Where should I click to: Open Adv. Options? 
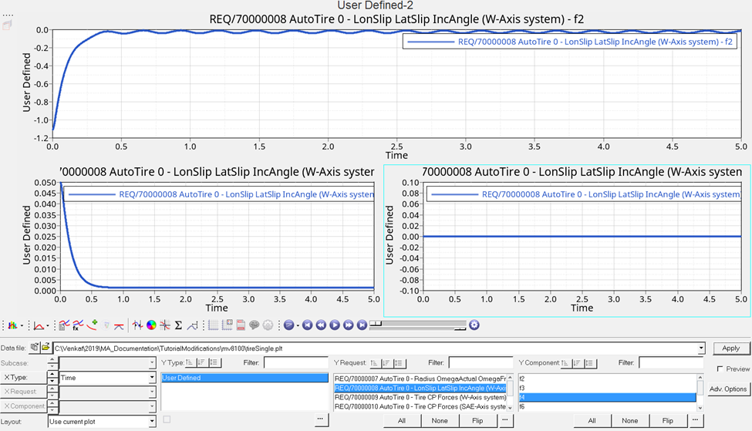[x=728, y=389]
